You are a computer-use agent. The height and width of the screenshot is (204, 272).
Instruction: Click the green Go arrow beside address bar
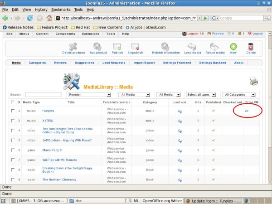(x=205, y=18)
